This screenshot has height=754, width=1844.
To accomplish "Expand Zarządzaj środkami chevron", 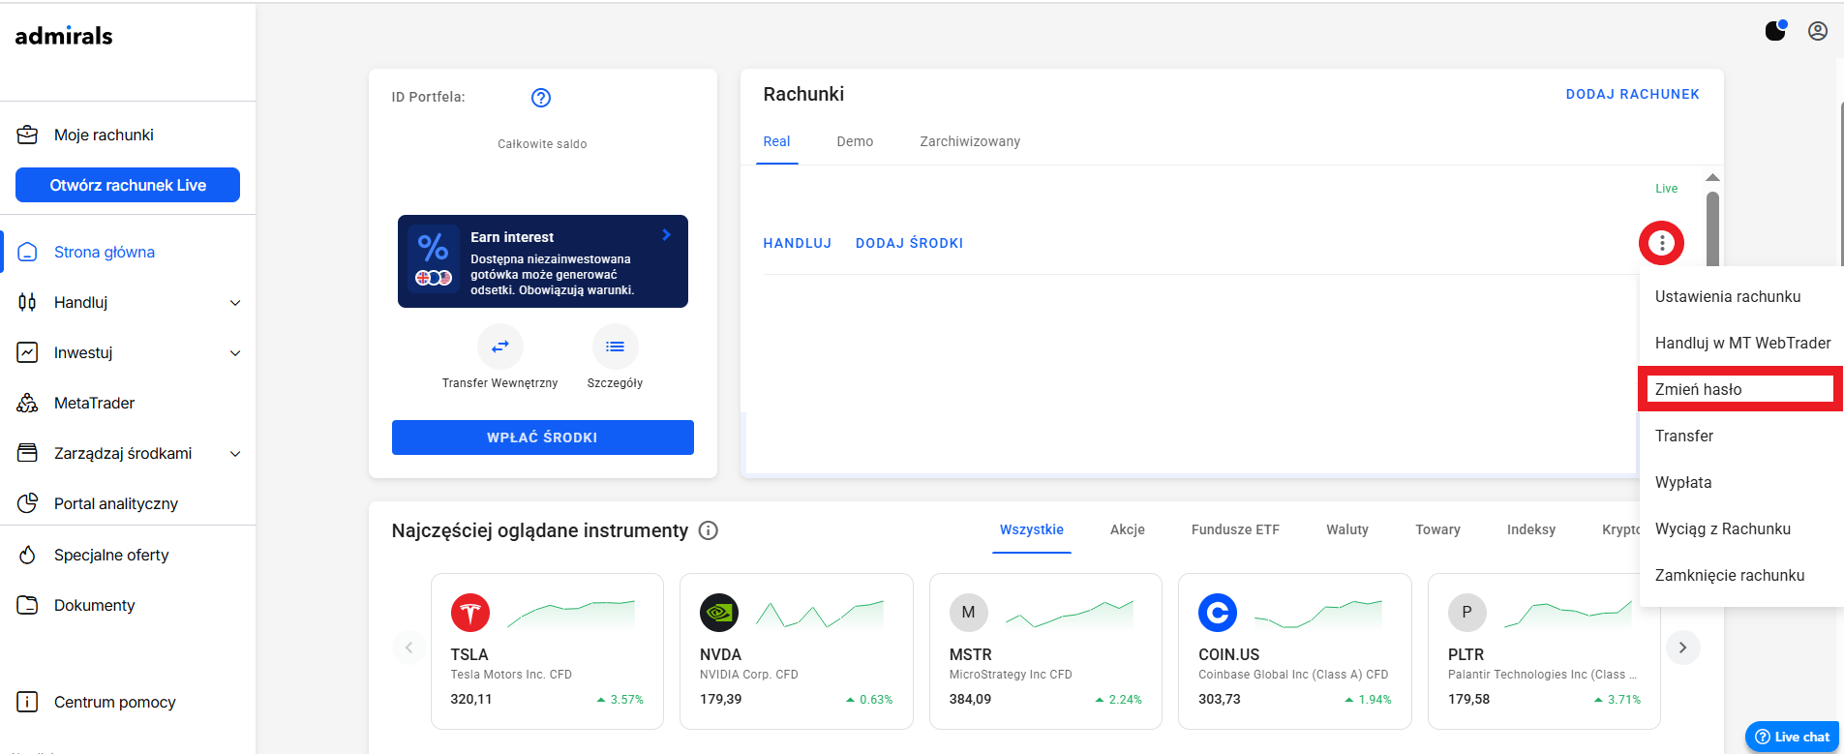I will pos(235,454).
